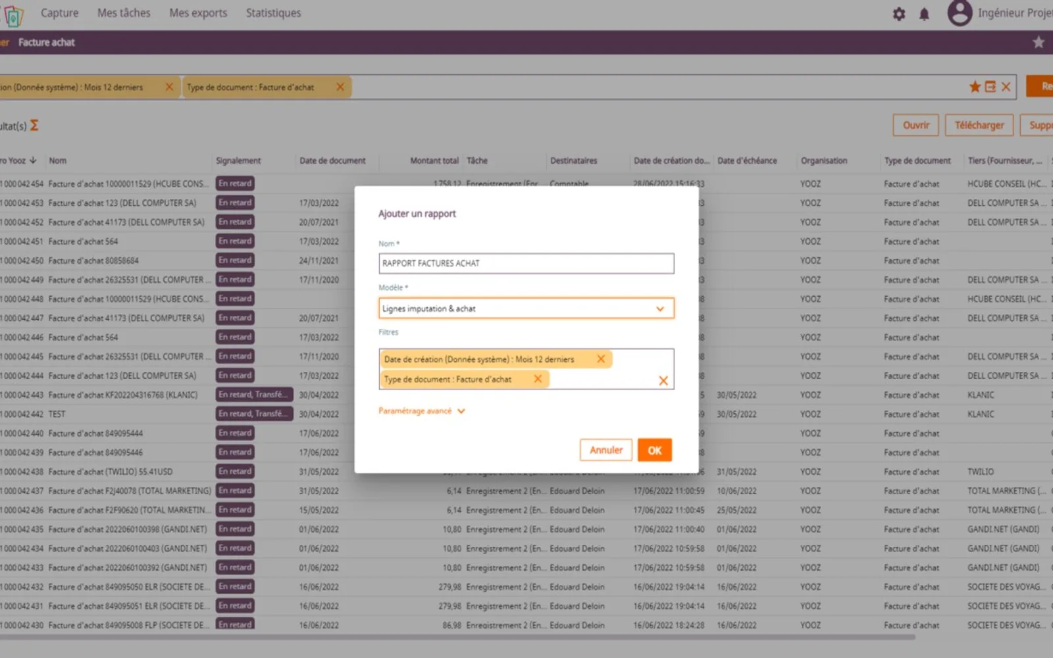Click the 'Organisation' column header
1053x658 pixels.
pos(824,161)
